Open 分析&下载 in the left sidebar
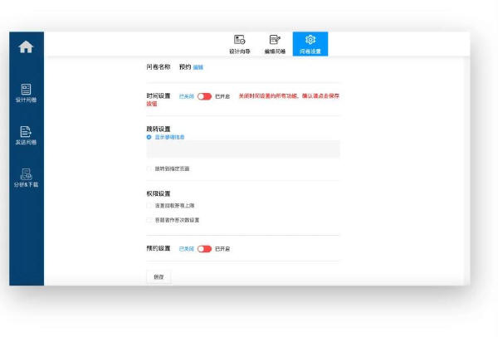Viewport: 498px width, 337px height. (26, 178)
